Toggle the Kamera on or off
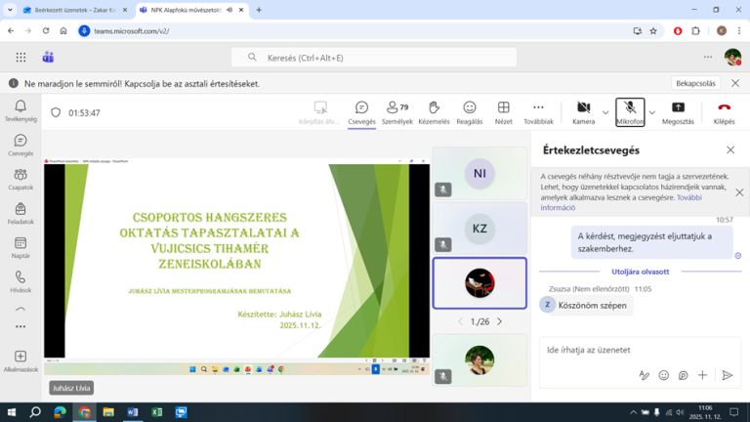750x422 pixels. point(583,111)
